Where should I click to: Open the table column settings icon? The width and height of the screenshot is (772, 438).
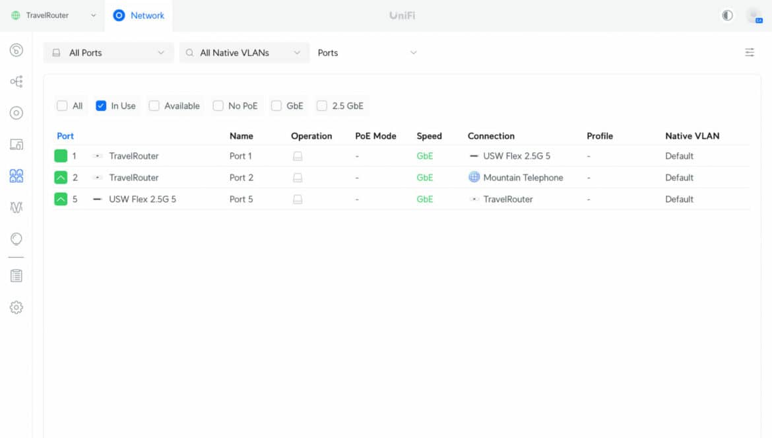[750, 52]
